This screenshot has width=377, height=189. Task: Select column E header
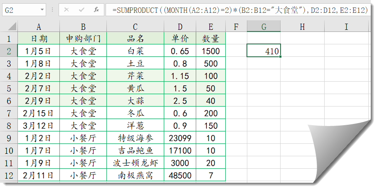[x=211, y=27]
